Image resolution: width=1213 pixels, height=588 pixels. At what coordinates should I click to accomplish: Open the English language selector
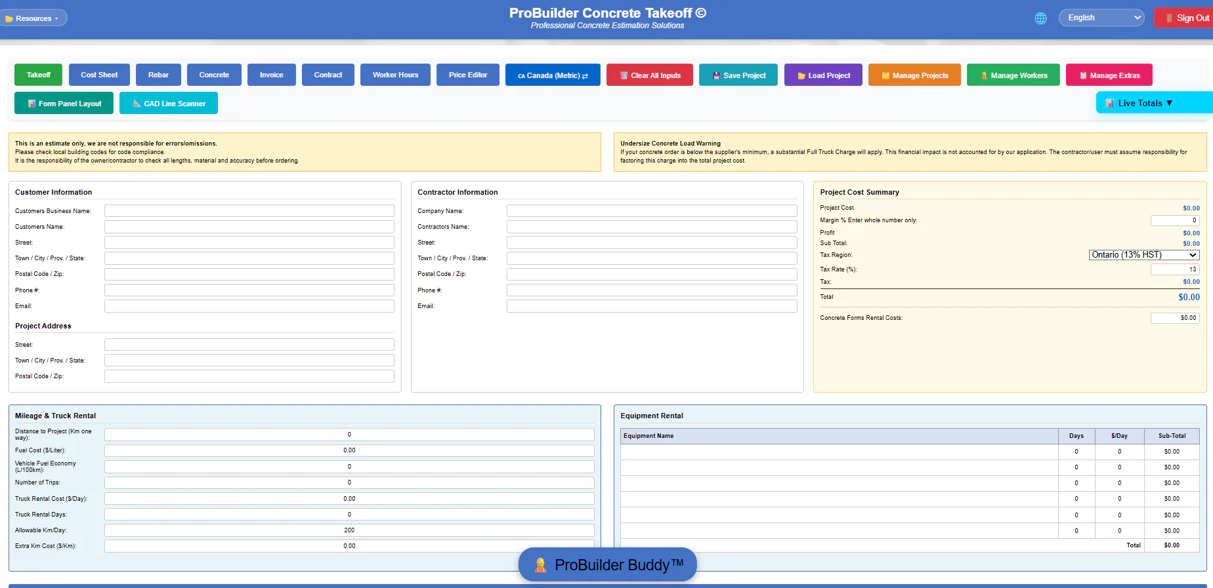coord(1101,18)
